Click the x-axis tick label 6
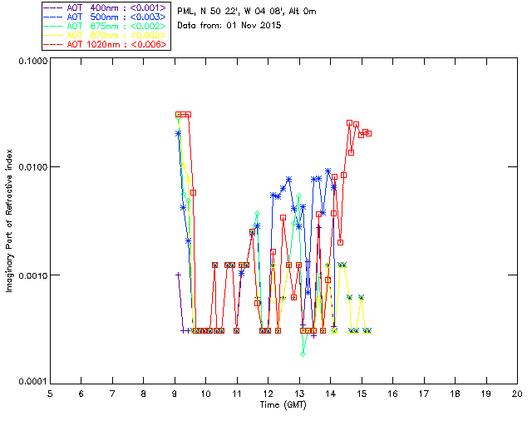 [81, 394]
